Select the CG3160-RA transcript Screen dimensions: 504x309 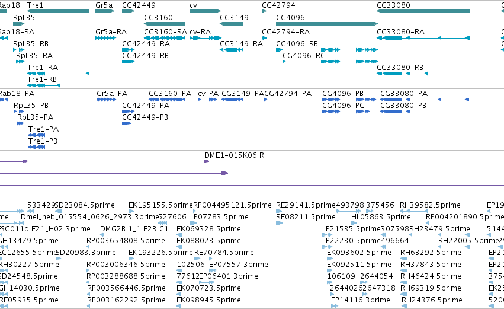coord(165,38)
